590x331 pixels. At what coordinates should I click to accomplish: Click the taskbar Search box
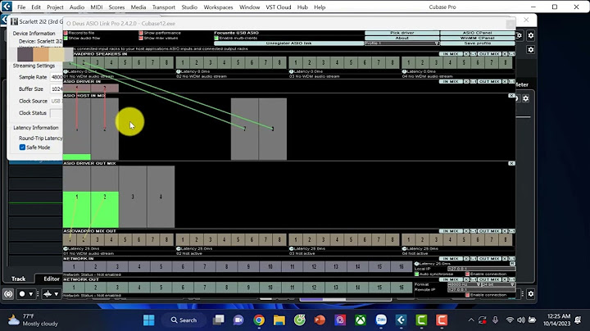pos(184,320)
